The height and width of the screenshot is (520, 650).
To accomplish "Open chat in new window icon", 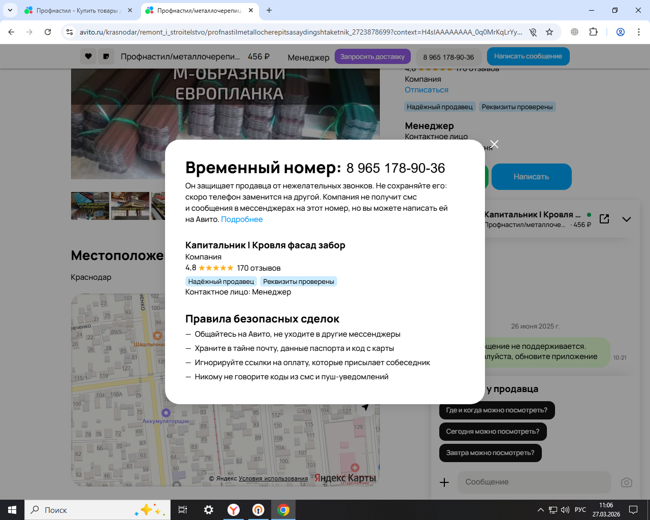I will tap(604, 219).
